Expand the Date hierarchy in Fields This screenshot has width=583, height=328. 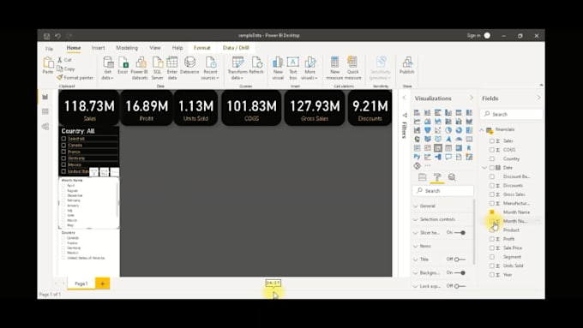(x=484, y=168)
